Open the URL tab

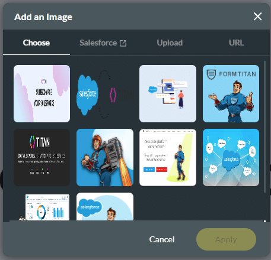(236, 43)
